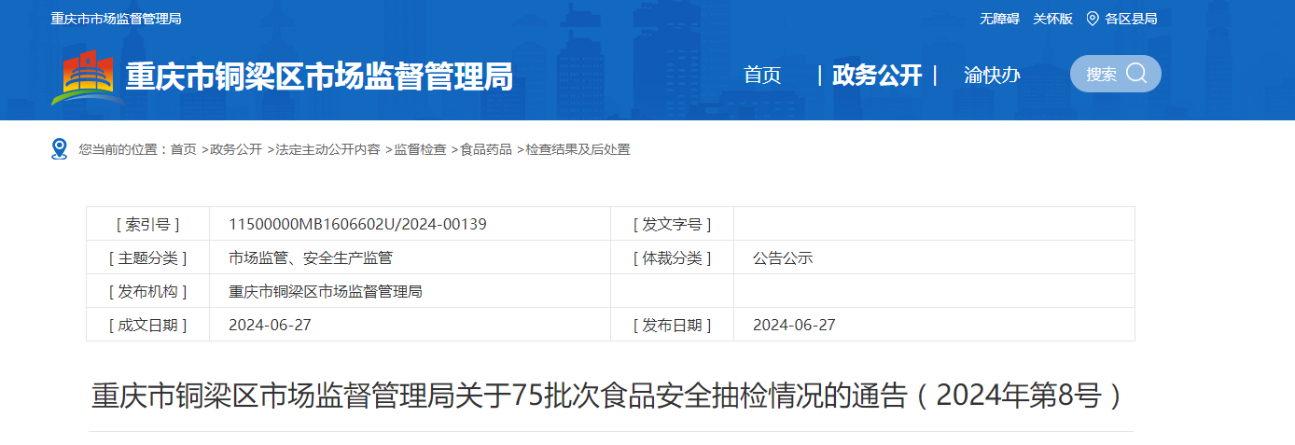Click the index number 11500000MB1606602U/2024-00139
This screenshot has width=1295, height=445.
357,224
